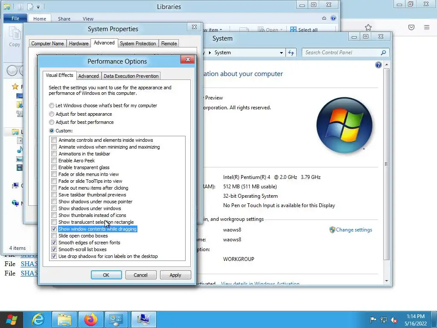Cancel the Performance Options dialog
Screen dimensions: 437x328
141,275
